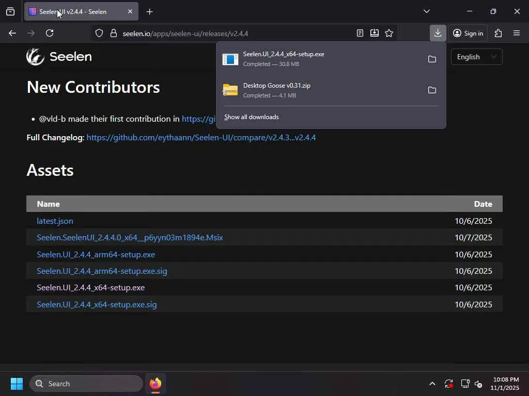Open the extensions puzzle icon

(499, 33)
